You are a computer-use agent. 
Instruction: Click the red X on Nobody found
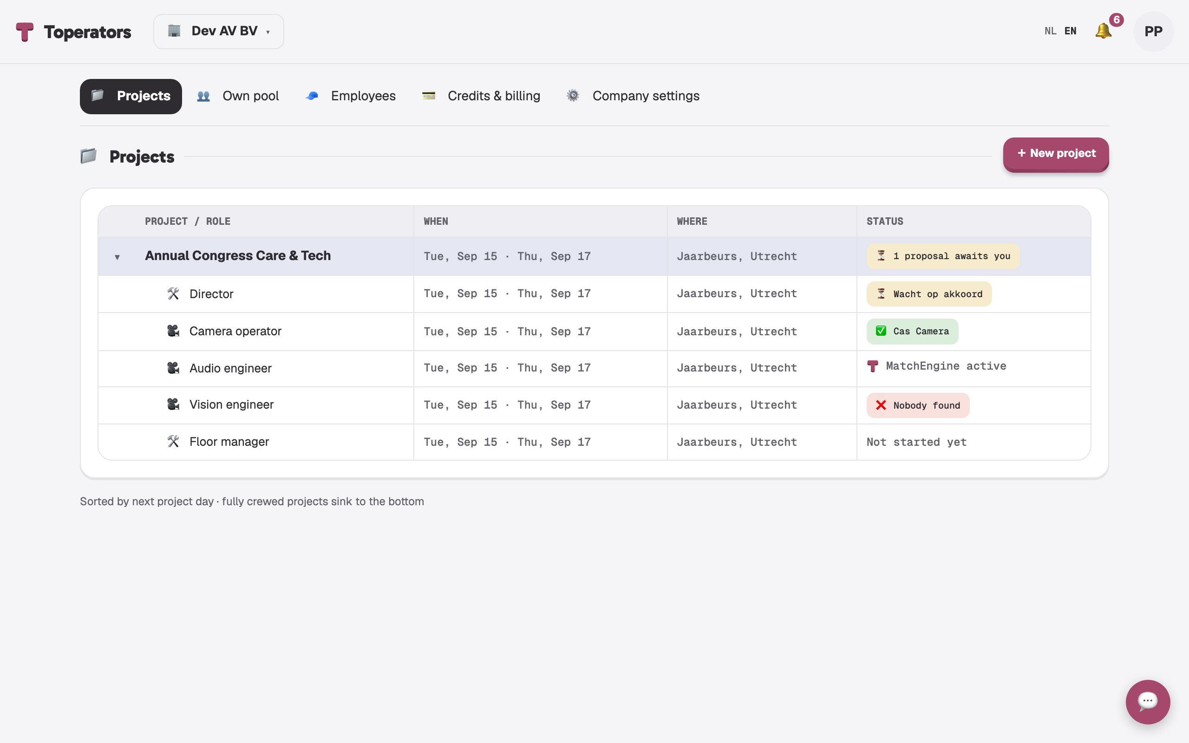pyautogui.click(x=881, y=405)
